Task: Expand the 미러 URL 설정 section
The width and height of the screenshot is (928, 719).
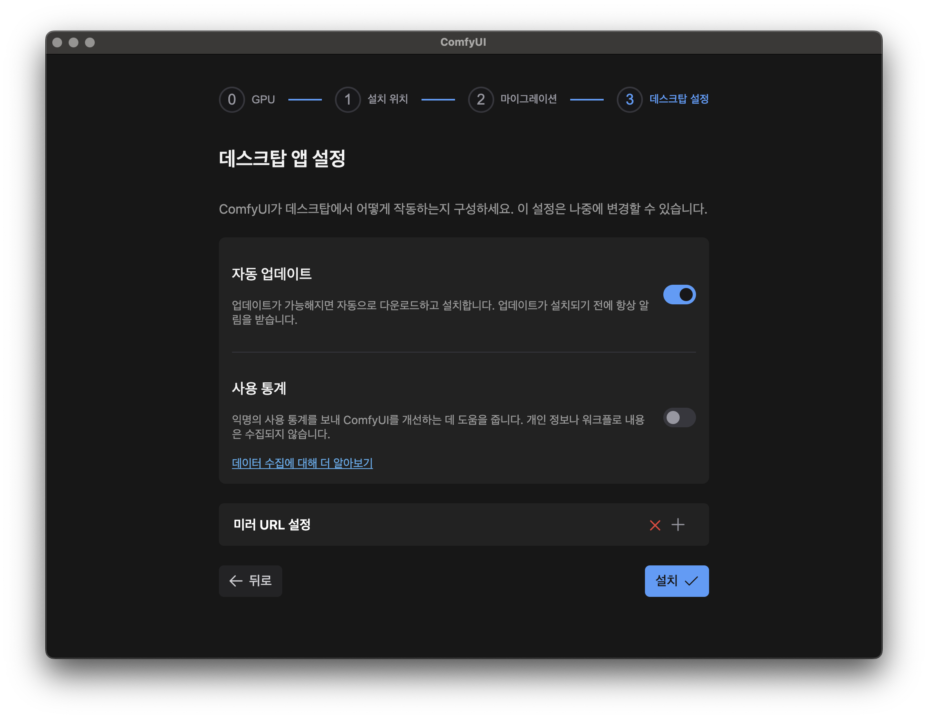Action: [272, 525]
